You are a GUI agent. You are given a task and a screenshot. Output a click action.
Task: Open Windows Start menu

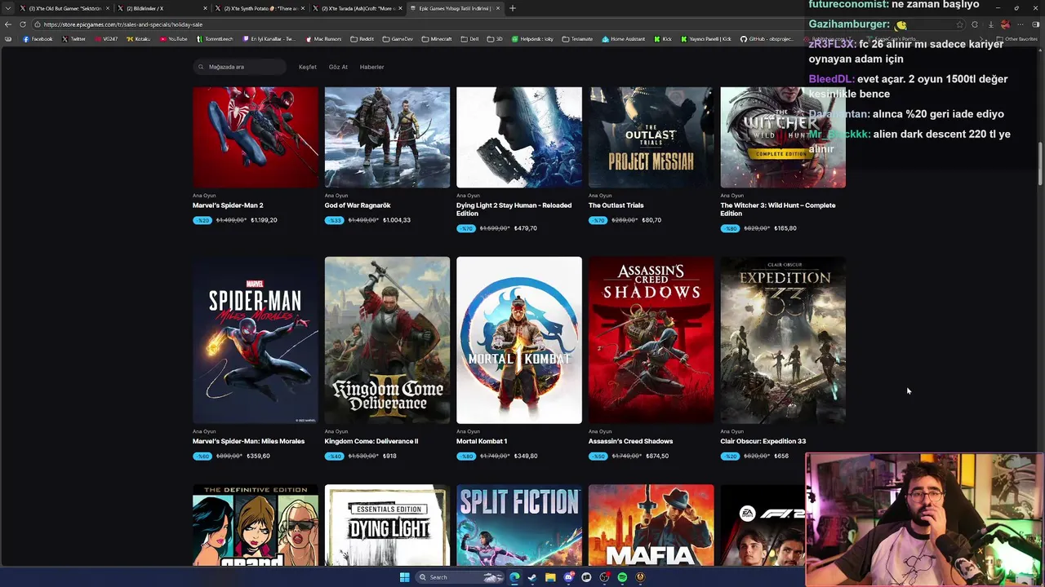[x=404, y=577]
